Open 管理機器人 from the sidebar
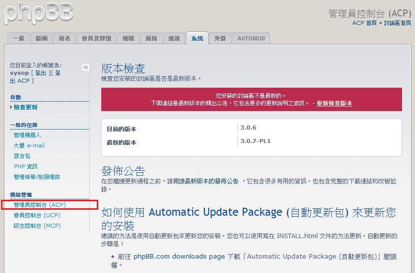This screenshot has width=415, height=273. tap(27, 135)
